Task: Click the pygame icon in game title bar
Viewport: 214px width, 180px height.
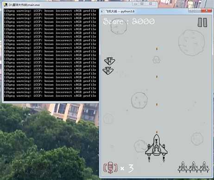Action: (x=102, y=12)
